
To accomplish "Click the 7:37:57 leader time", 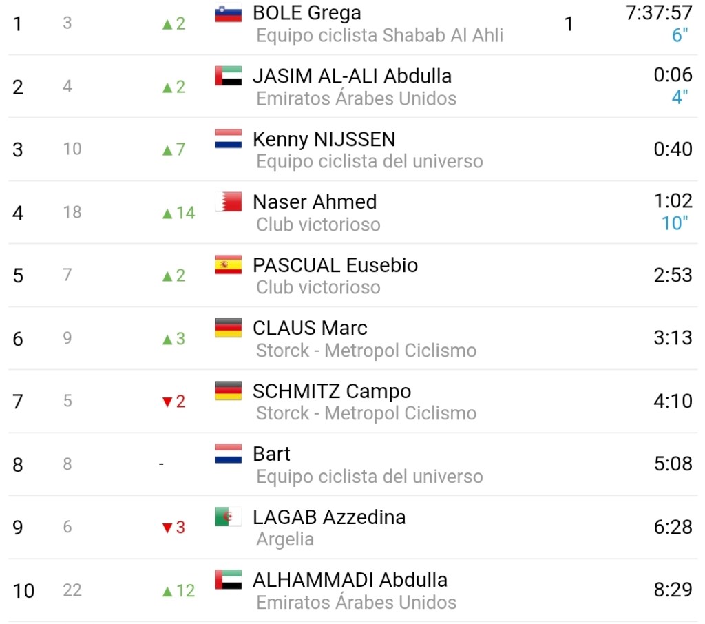I will point(658,13).
